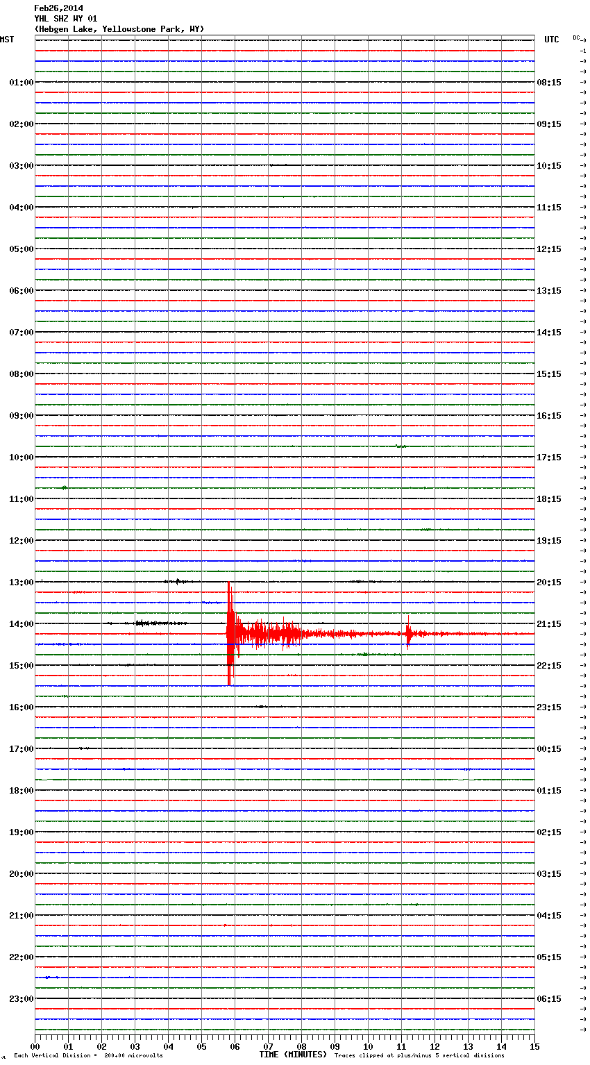
Task: Click the 20:00 MST hour label
Action: pos(22,874)
